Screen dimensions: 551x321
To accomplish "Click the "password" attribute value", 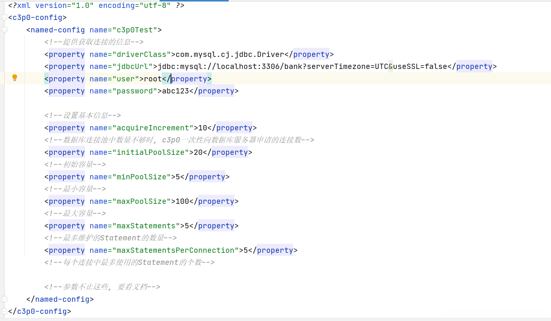I will point(135,91).
